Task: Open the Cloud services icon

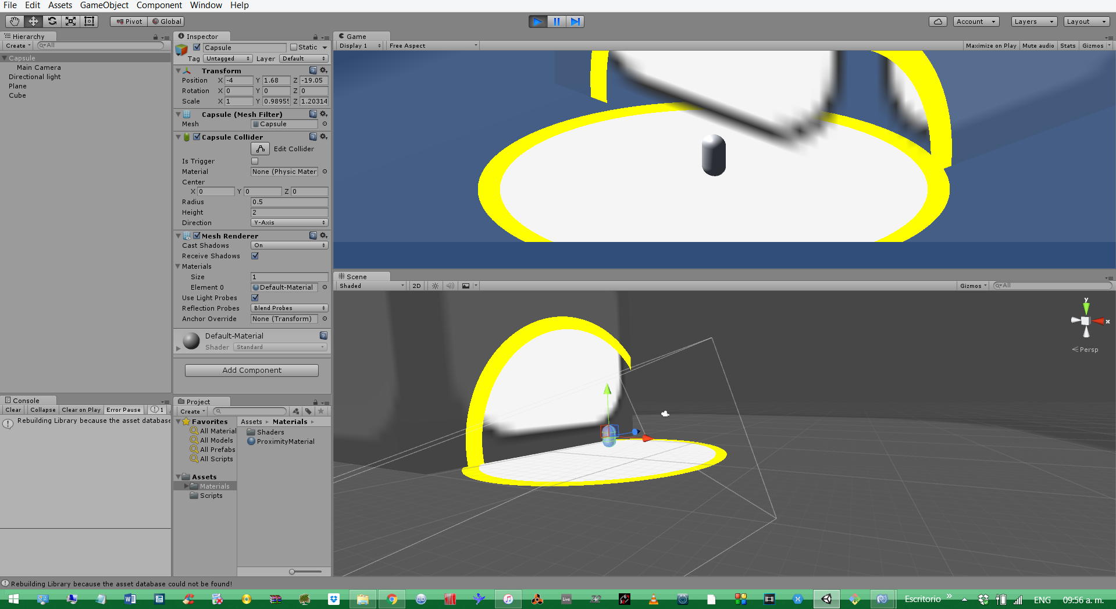Action: coord(938,22)
